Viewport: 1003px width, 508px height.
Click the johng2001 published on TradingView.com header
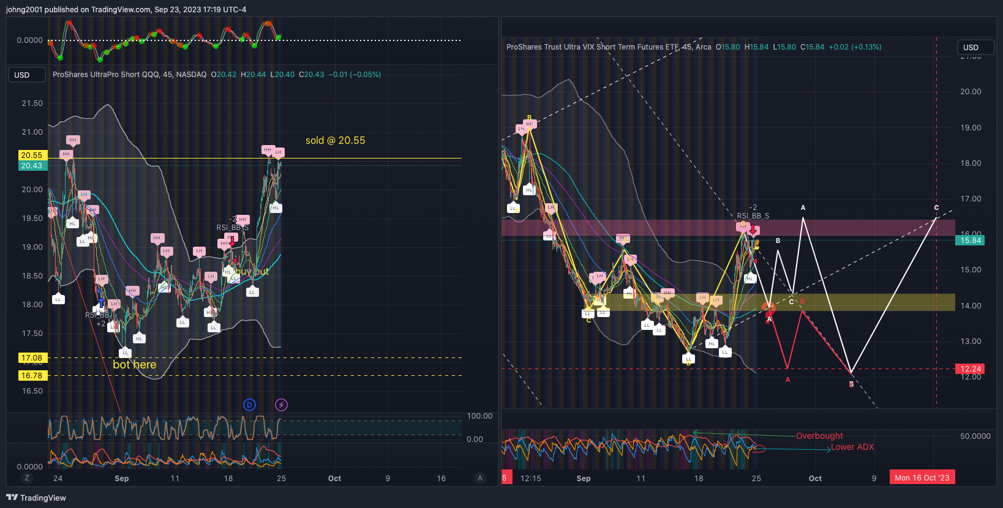tap(126, 9)
